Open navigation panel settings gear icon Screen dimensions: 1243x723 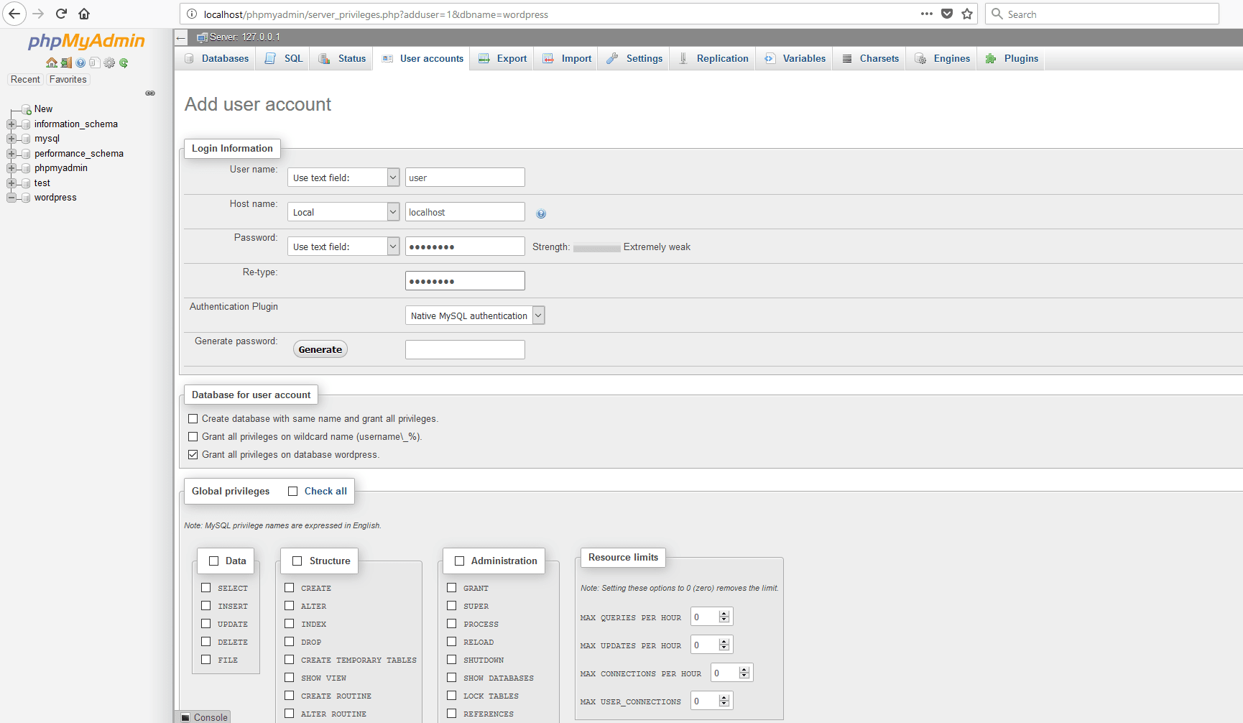pyautogui.click(x=109, y=63)
